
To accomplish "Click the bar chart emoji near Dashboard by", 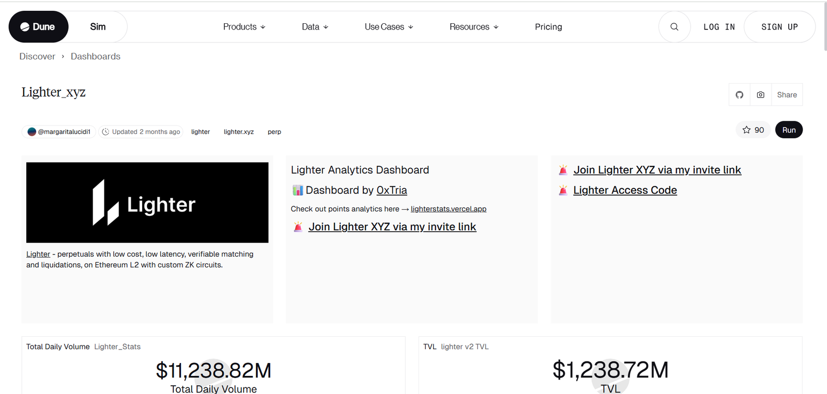I will 298,191.
